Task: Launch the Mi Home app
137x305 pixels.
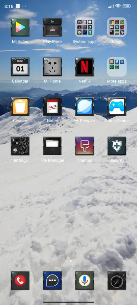Action: coord(52,67)
